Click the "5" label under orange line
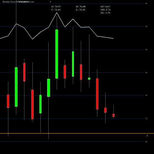Image resolution: width=154 pixels, height=154 pixels. pyautogui.click(x=147, y=136)
